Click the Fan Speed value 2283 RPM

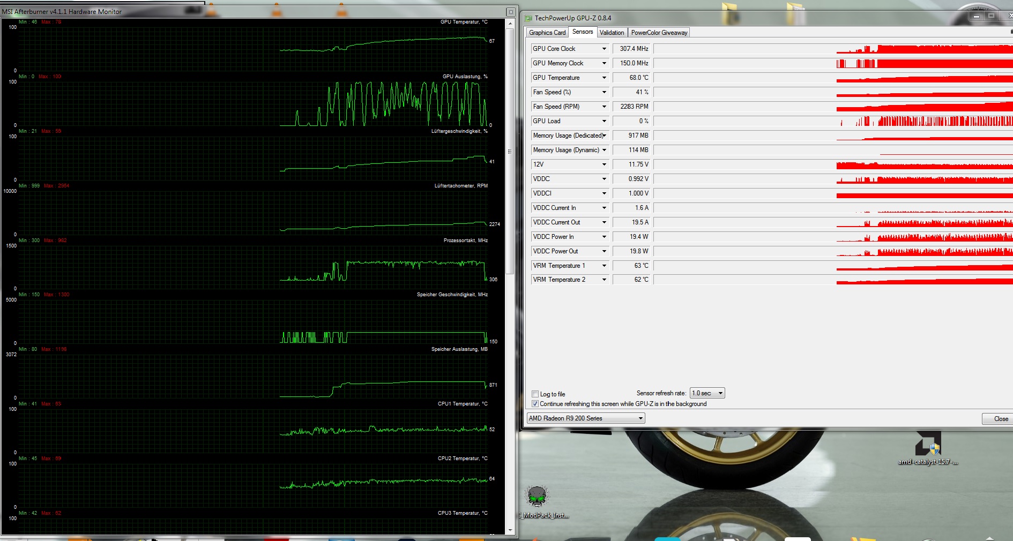point(631,107)
